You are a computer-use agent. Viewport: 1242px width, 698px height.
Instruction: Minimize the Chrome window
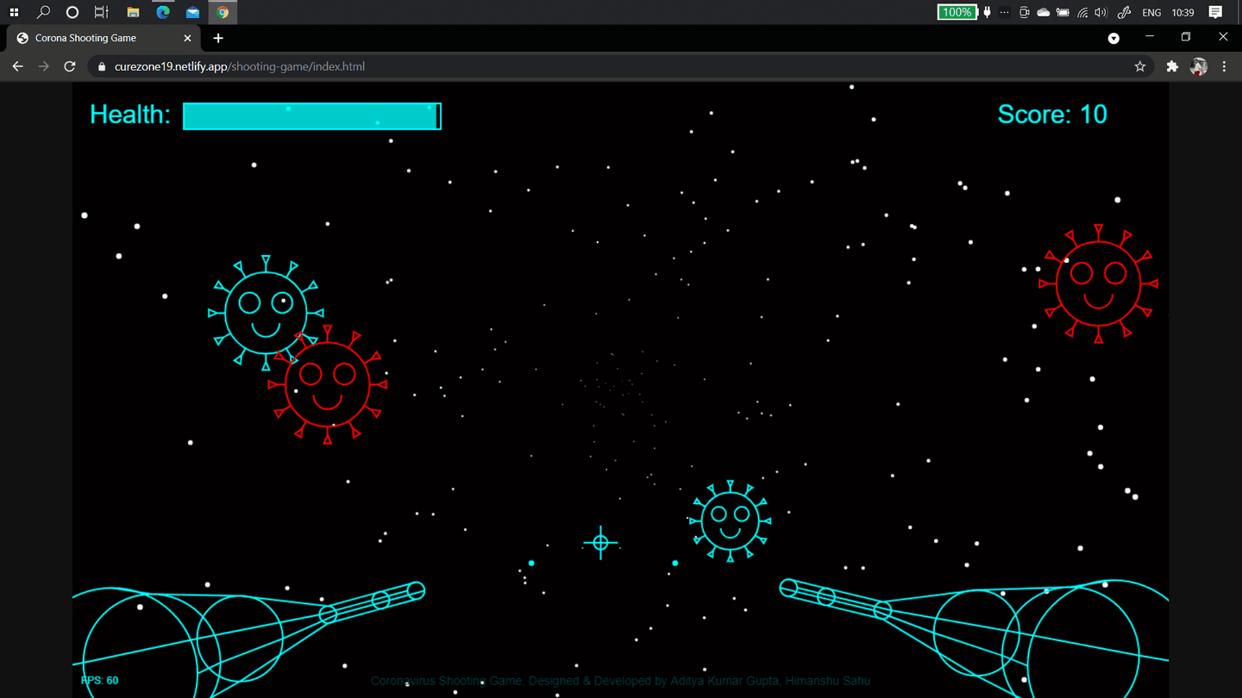coord(1149,37)
